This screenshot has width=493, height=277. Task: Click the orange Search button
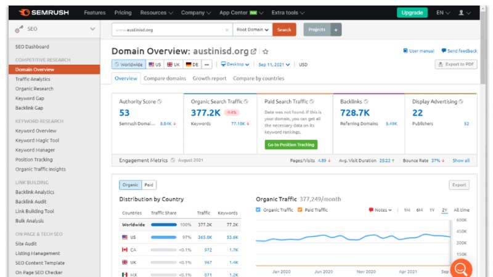pyautogui.click(x=284, y=30)
